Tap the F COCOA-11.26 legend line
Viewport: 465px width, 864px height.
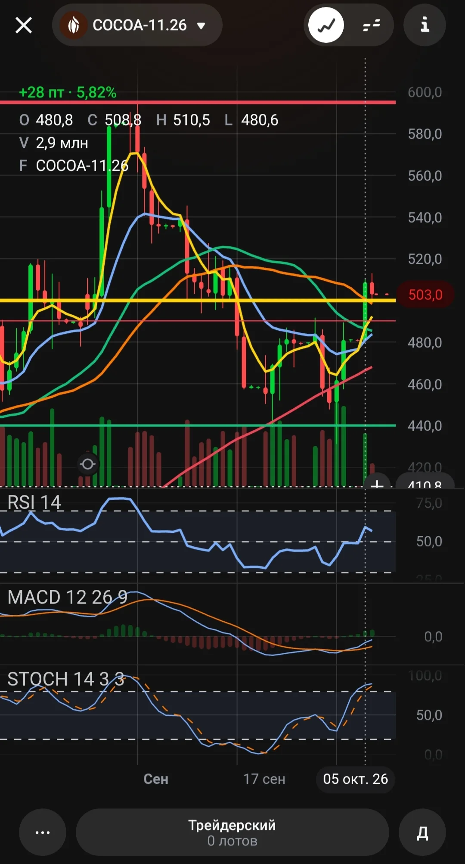click(74, 166)
